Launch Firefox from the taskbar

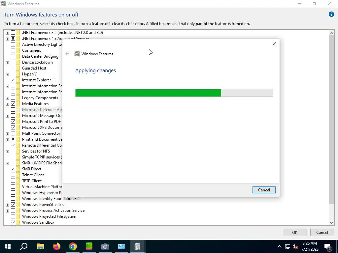click(57, 246)
